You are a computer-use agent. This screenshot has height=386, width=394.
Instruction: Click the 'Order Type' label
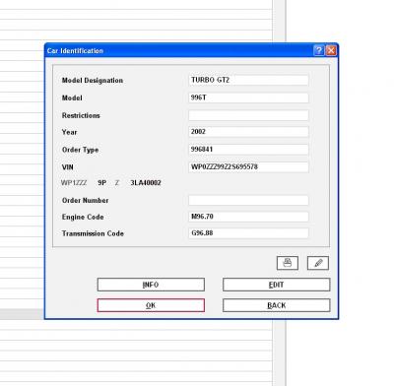coord(80,150)
